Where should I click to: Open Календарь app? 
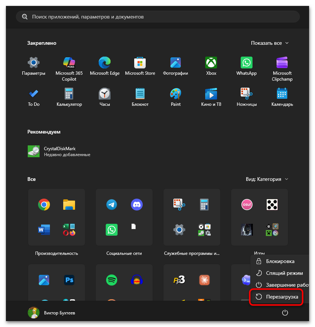[x=282, y=97]
